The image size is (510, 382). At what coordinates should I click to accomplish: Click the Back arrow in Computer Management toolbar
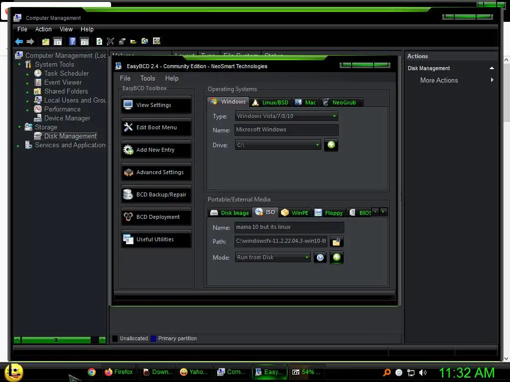pos(19,41)
